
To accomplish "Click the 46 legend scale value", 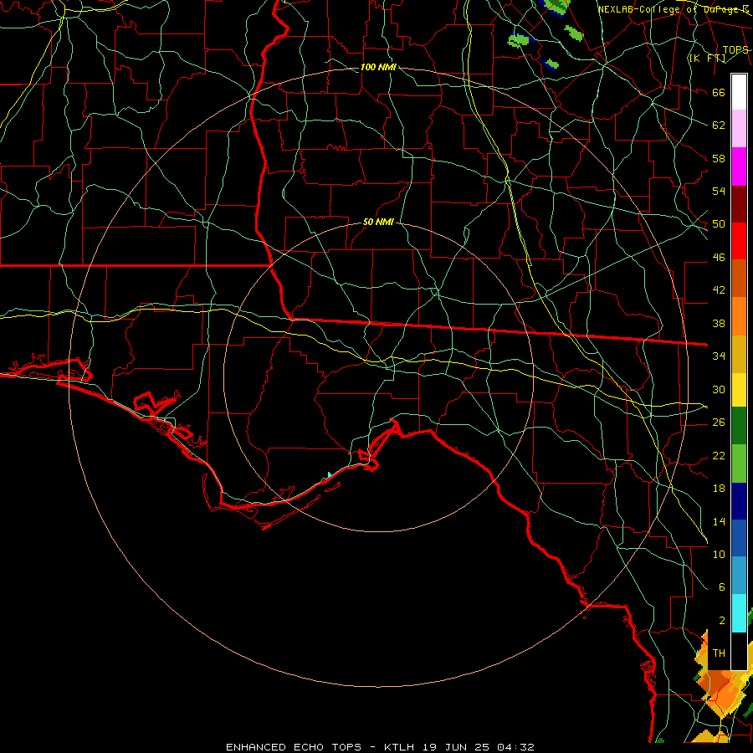I will [719, 258].
